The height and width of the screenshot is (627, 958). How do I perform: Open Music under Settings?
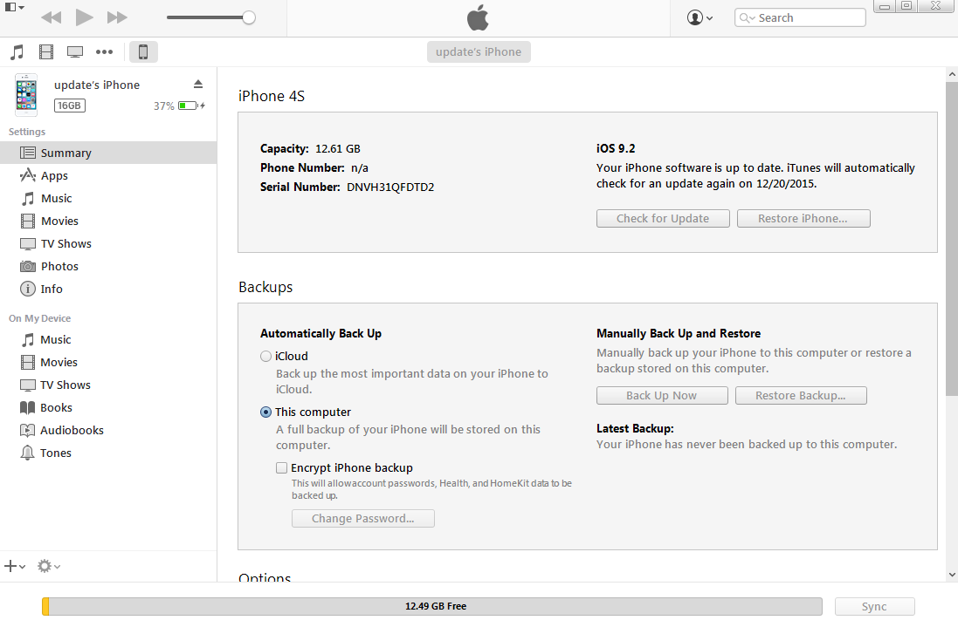coord(108,198)
